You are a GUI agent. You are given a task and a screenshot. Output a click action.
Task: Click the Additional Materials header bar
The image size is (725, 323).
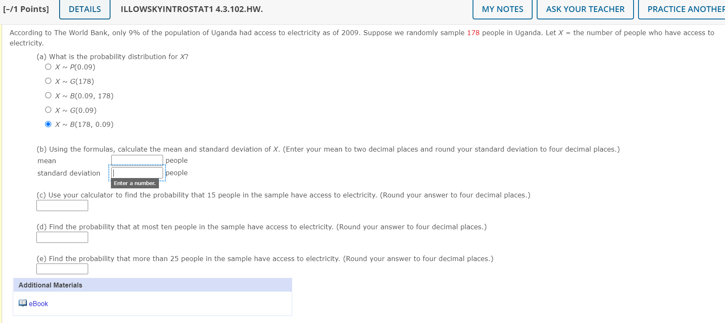pos(50,285)
